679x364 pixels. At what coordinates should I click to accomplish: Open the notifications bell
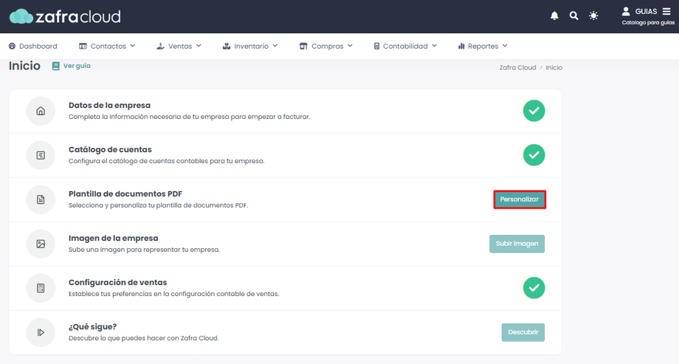[554, 16]
